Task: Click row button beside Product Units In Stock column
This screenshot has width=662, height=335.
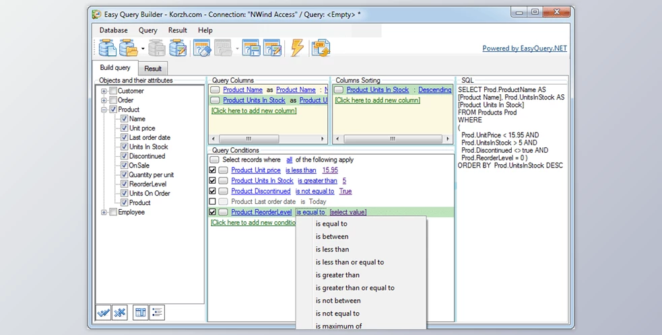Action: pos(215,100)
